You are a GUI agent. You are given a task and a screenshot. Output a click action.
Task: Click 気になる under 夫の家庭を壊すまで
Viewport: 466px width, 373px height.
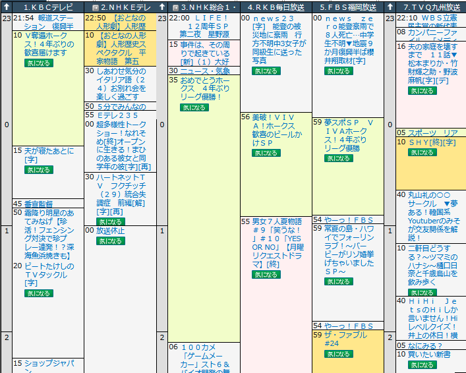click(x=422, y=91)
